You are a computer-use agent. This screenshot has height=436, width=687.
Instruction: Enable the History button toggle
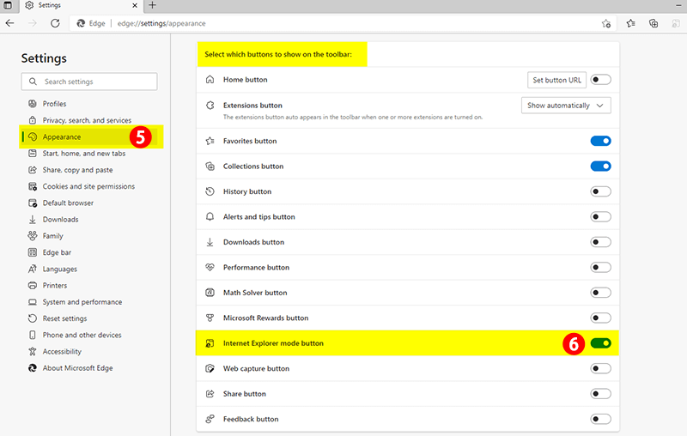click(x=600, y=191)
